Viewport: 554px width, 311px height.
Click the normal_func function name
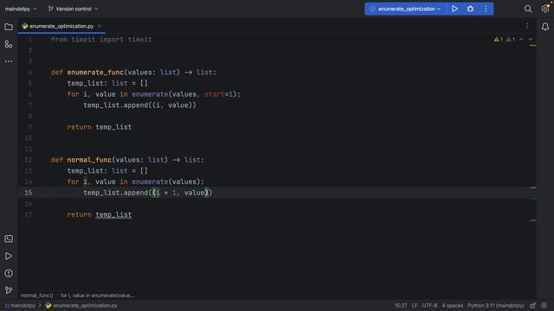(x=89, y=160)
